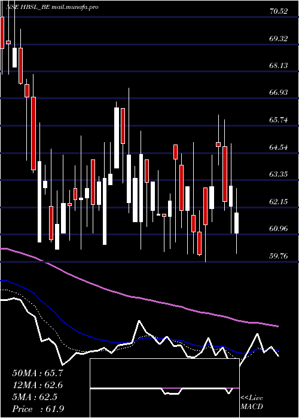Click the 66.93 price axis label
Viewport: 299px width, 418px height.
click(x=279, y=93)
